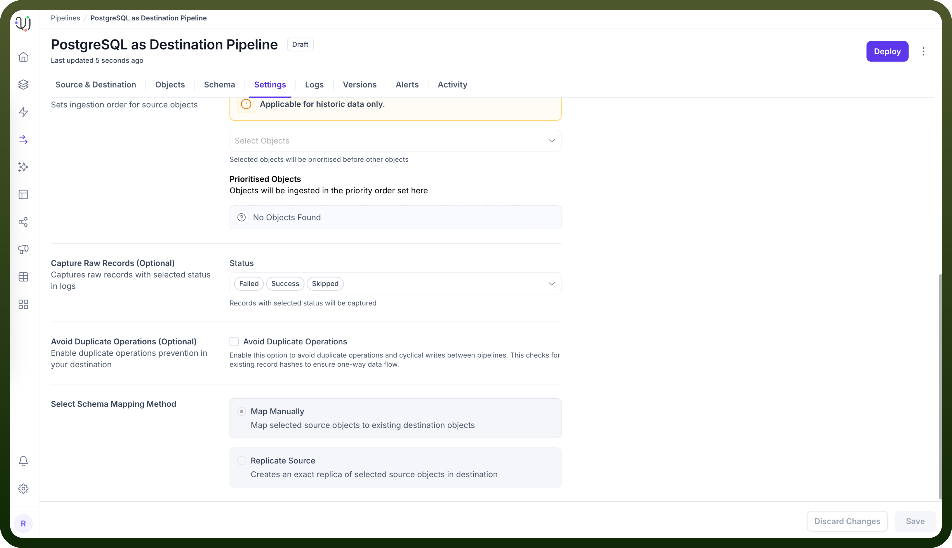Viewport: 952px width, 548px height.
Task: Click the 'Prioritised Objects' heading
Action: tap(265, 179)
